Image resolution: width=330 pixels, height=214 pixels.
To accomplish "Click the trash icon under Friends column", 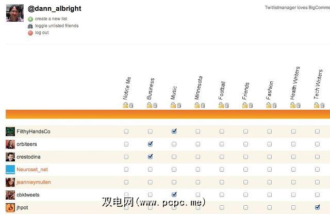I will click(x=251, y=105).
